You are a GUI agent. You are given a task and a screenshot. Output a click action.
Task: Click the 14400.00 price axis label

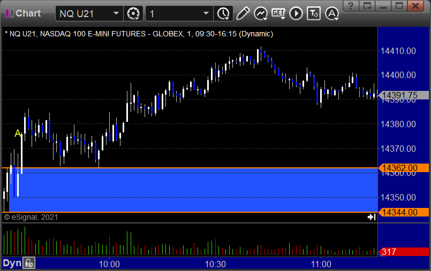click(x=398, y=75)
